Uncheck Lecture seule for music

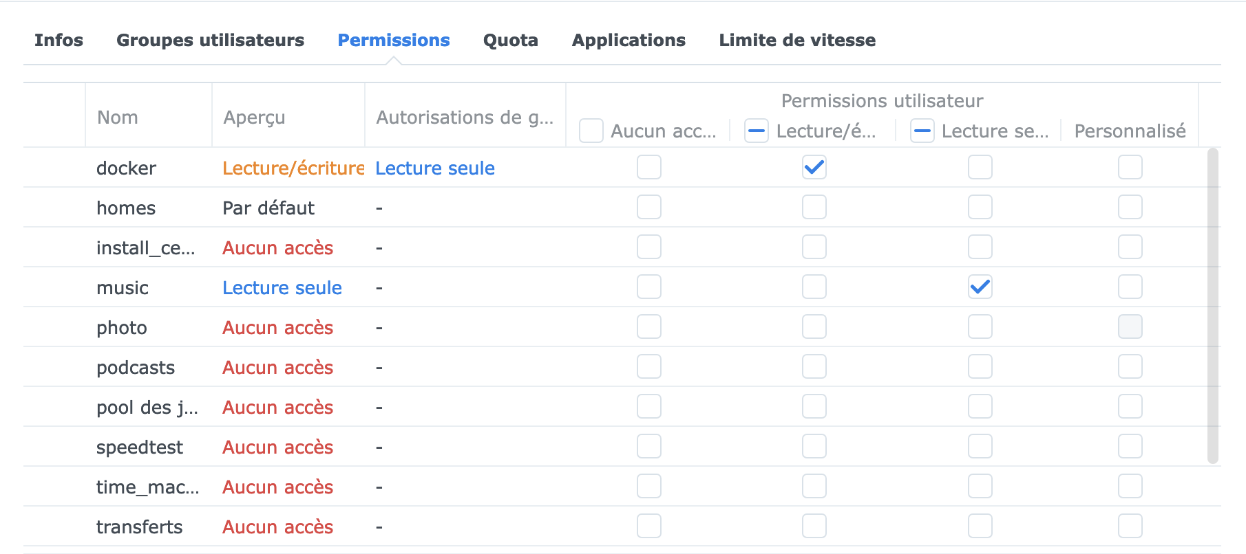[980, 287]
